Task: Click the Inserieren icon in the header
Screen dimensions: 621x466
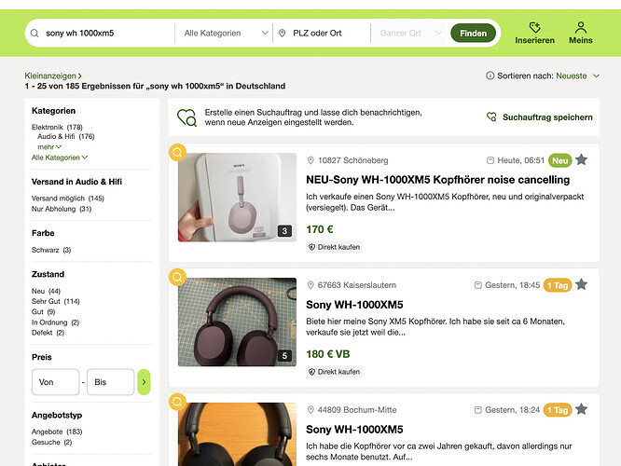Action: point(534,28)
